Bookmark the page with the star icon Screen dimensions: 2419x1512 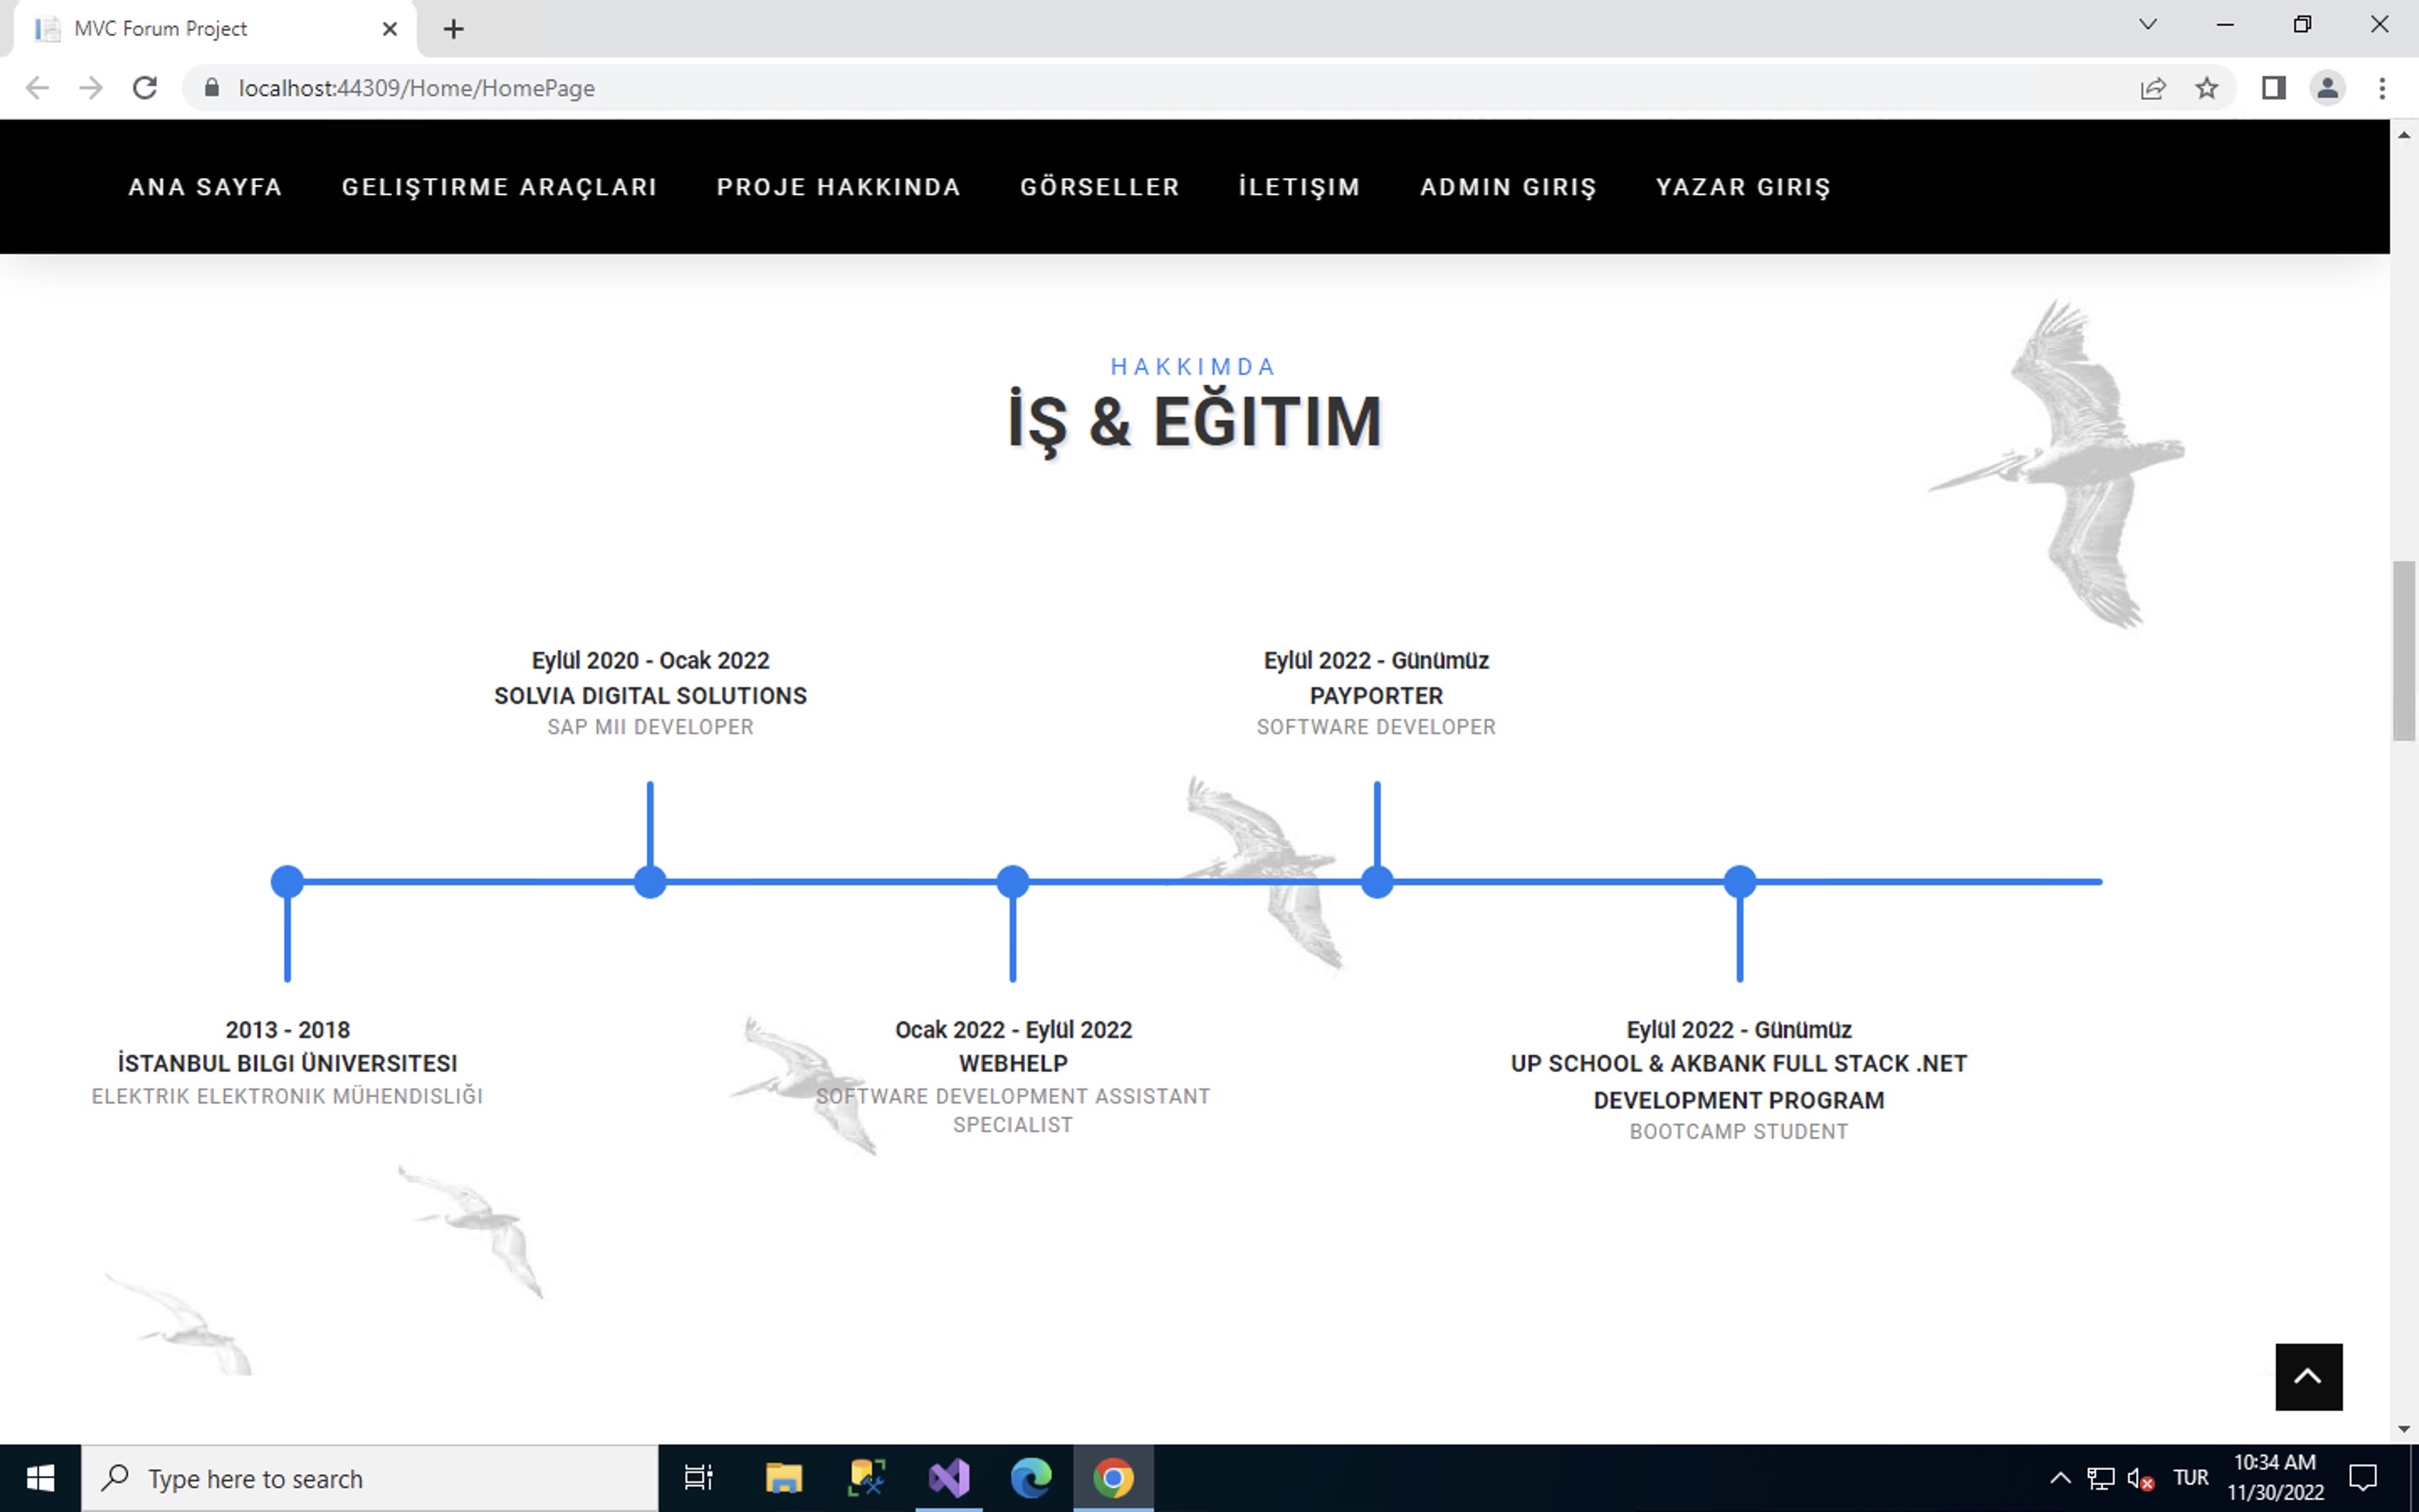[x=2208, y=87]
